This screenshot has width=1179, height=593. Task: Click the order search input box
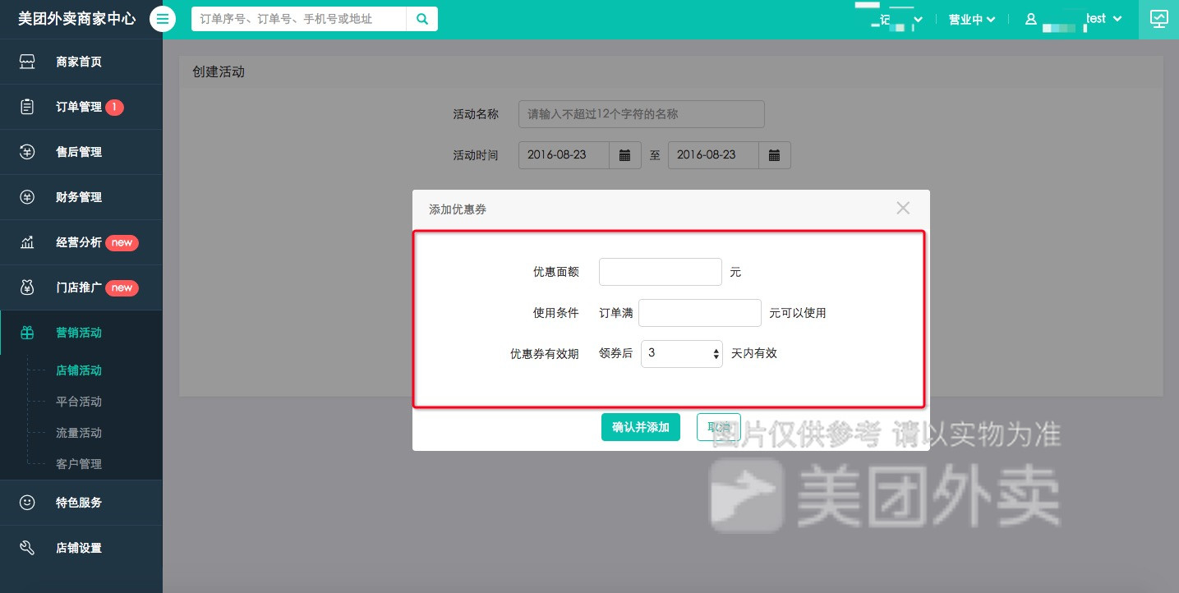(x=299, y=19)
